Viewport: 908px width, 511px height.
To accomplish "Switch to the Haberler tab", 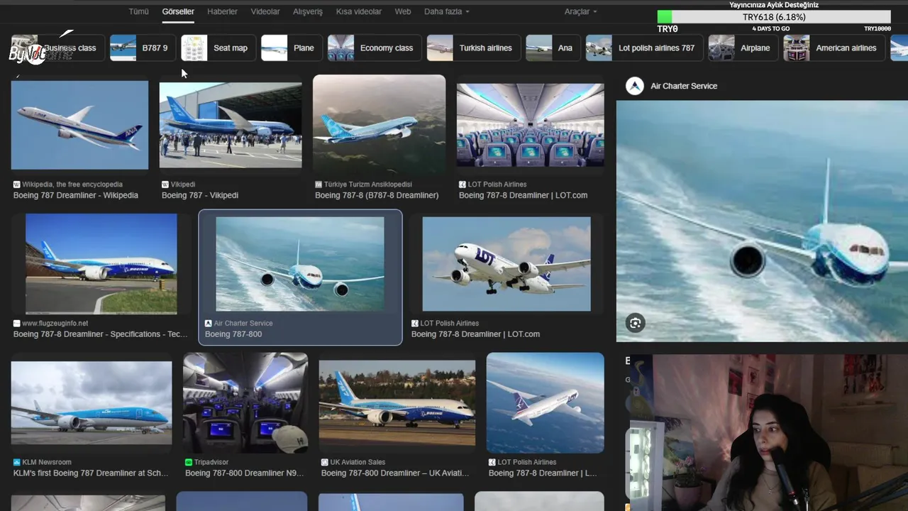I will click(222, 11).
